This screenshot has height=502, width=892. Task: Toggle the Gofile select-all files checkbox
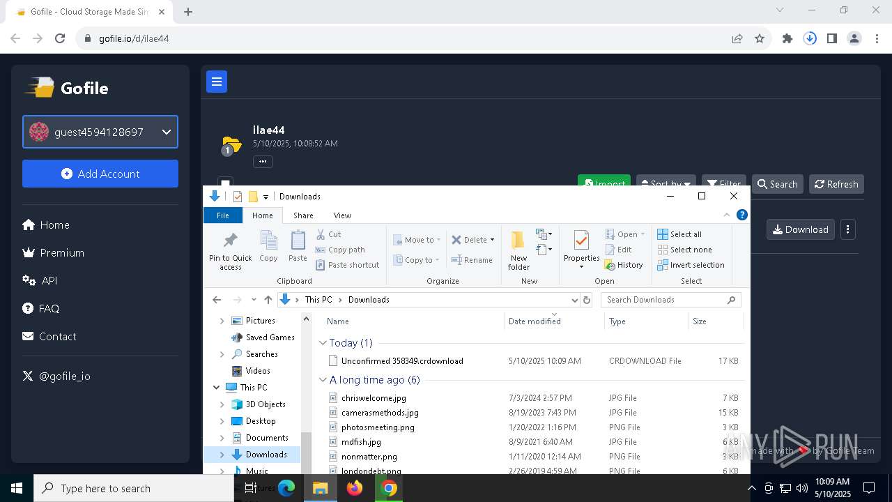[x=225, y=183]
